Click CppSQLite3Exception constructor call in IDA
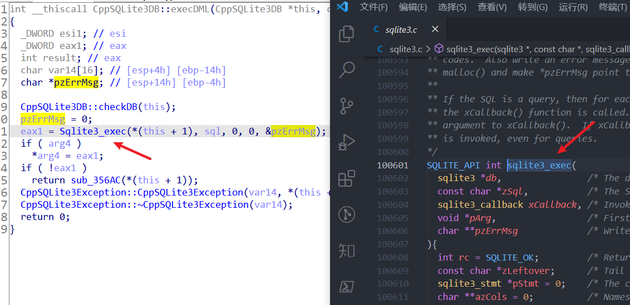This screenshot has height=305, width=630. pyautogui.click(x=132, y=193)
